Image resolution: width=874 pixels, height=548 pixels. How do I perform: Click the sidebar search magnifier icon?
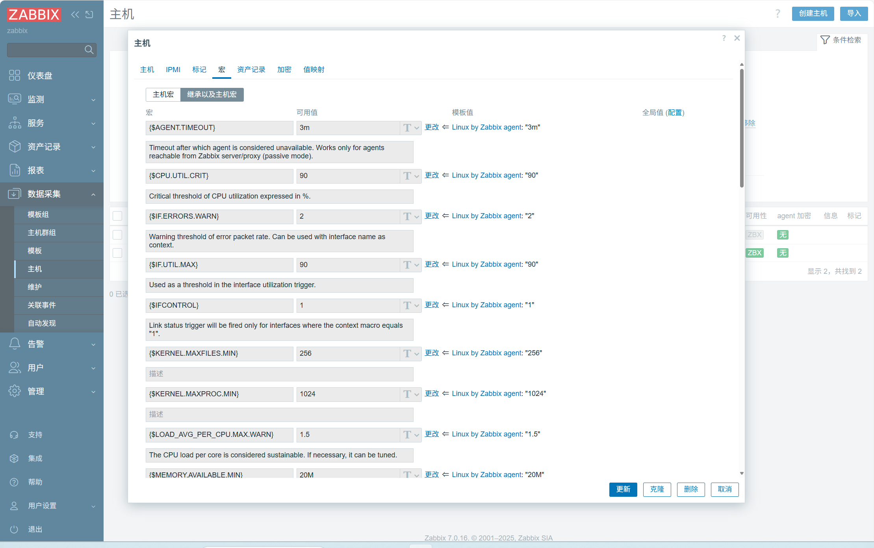click(x=89, y=50)
